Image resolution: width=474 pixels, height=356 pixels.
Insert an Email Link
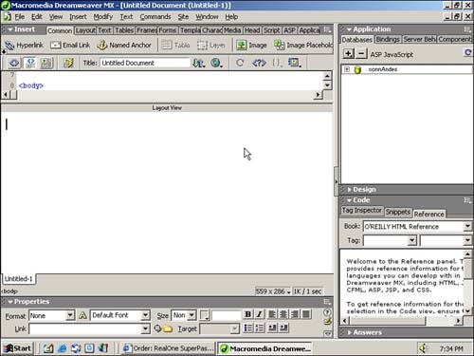[x=70, y=46]
